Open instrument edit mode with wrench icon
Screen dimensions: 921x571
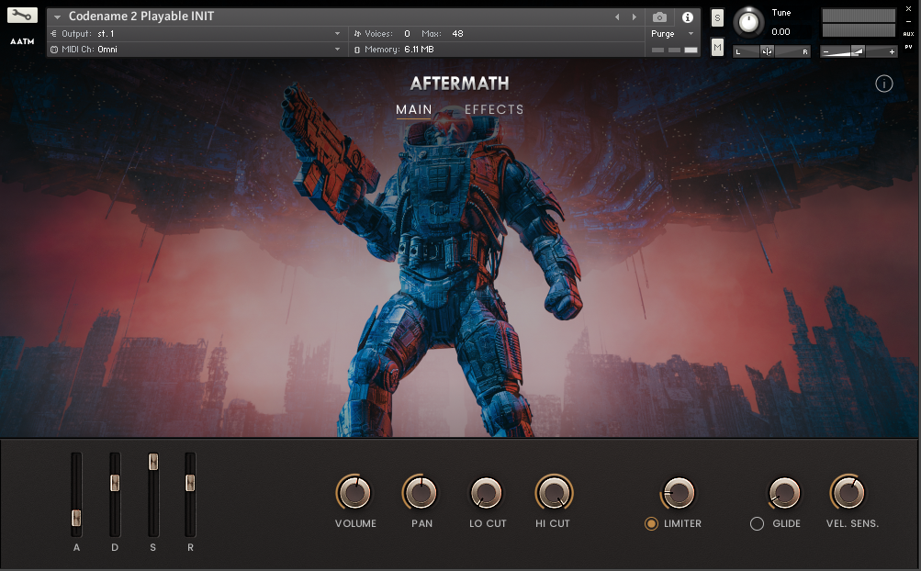[23, 16]
